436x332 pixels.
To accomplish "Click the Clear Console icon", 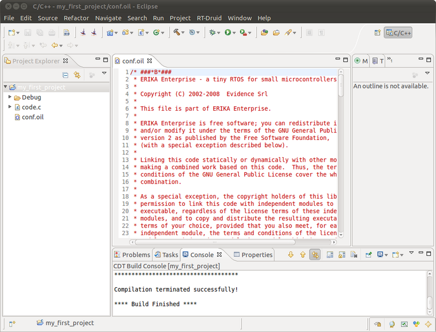I will [354, 255].
